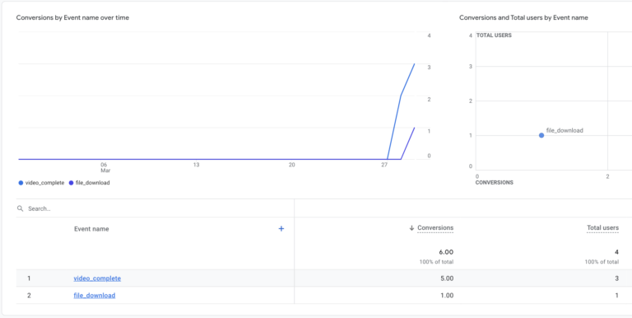Click the 6.00 conversions total value

[x=446, y=252]
